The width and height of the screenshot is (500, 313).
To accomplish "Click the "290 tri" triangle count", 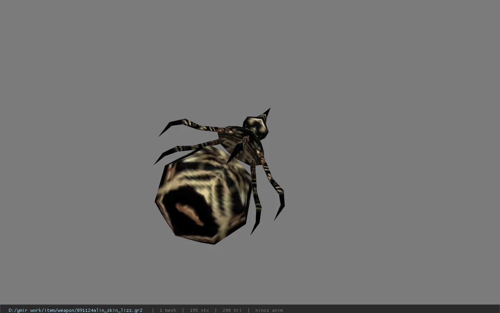I will pyautogui.click(x=232, y=310).
